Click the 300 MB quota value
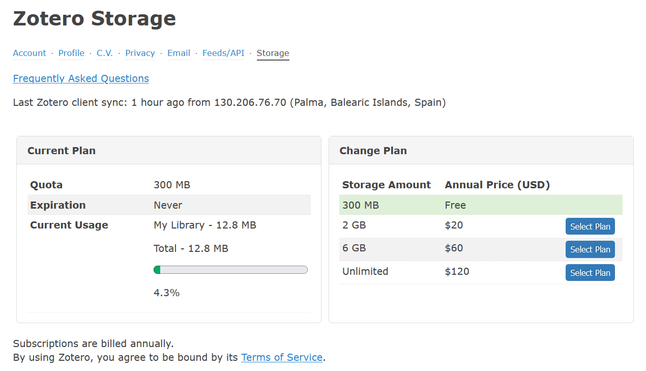The width and height of the screenshot is (646, 371). (x=172, y=185)
